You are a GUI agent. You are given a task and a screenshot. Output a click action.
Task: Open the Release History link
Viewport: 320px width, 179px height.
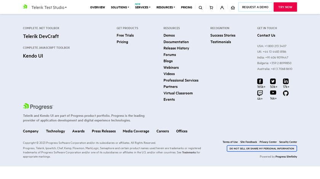pos(176,48)
